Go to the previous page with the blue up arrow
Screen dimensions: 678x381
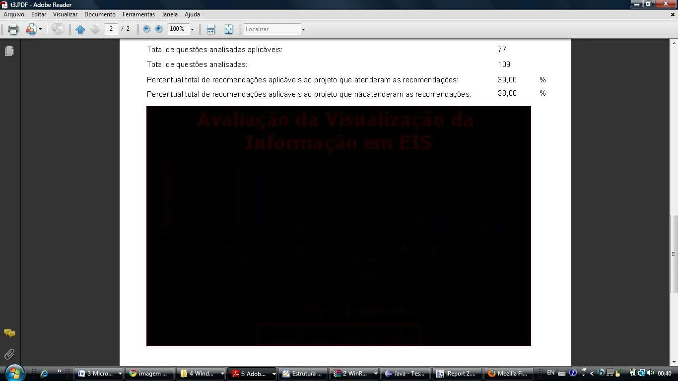(80, 29)
